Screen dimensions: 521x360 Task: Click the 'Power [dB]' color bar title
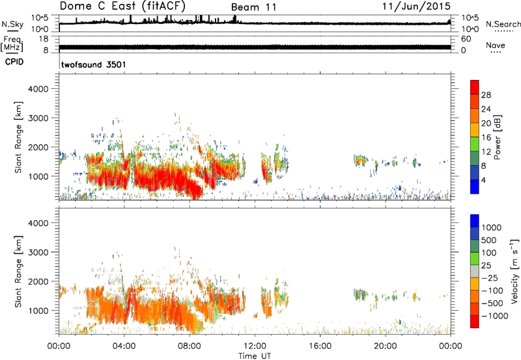point(497,137)
